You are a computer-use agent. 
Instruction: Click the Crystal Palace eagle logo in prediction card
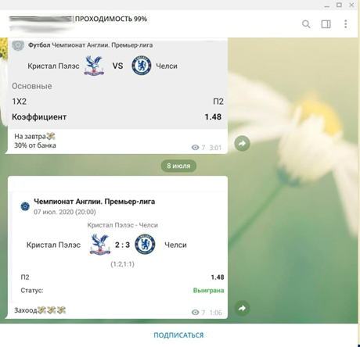[94, 66]
